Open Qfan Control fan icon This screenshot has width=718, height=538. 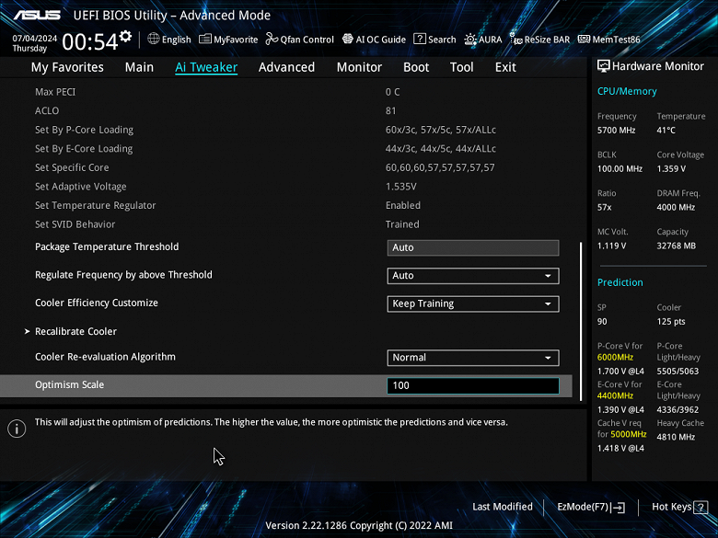pyautogui.click(x=272, y=39)
